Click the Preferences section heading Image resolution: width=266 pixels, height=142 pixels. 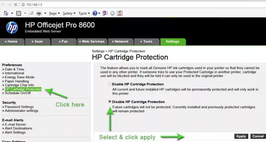coord(12,65)
